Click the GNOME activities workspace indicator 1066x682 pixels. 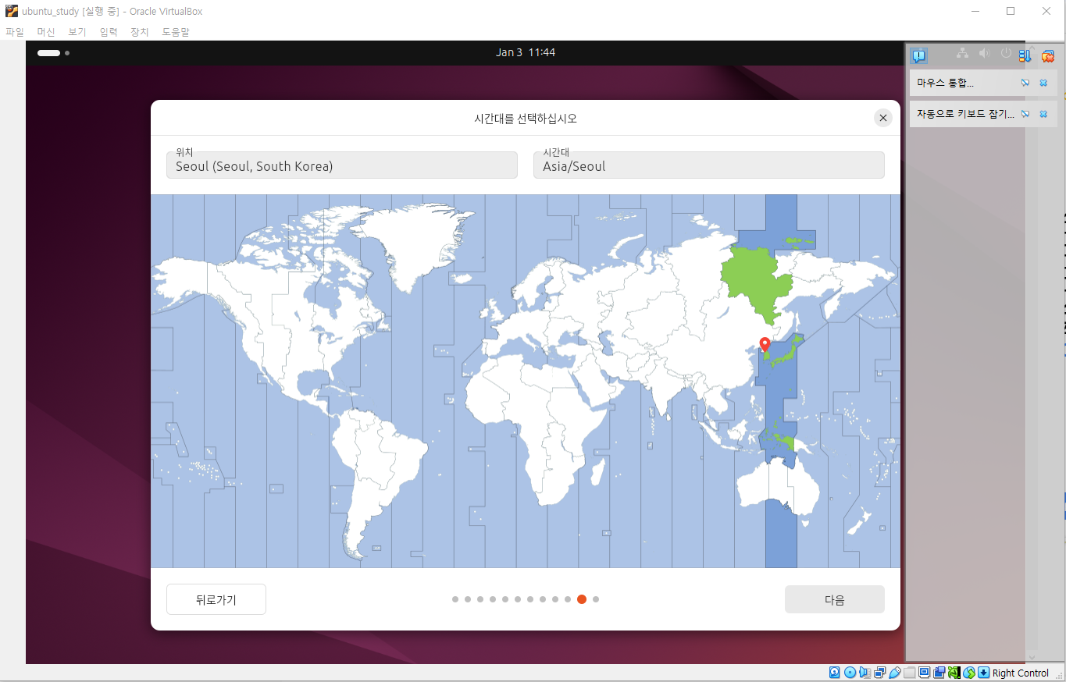tap(53, 53)
